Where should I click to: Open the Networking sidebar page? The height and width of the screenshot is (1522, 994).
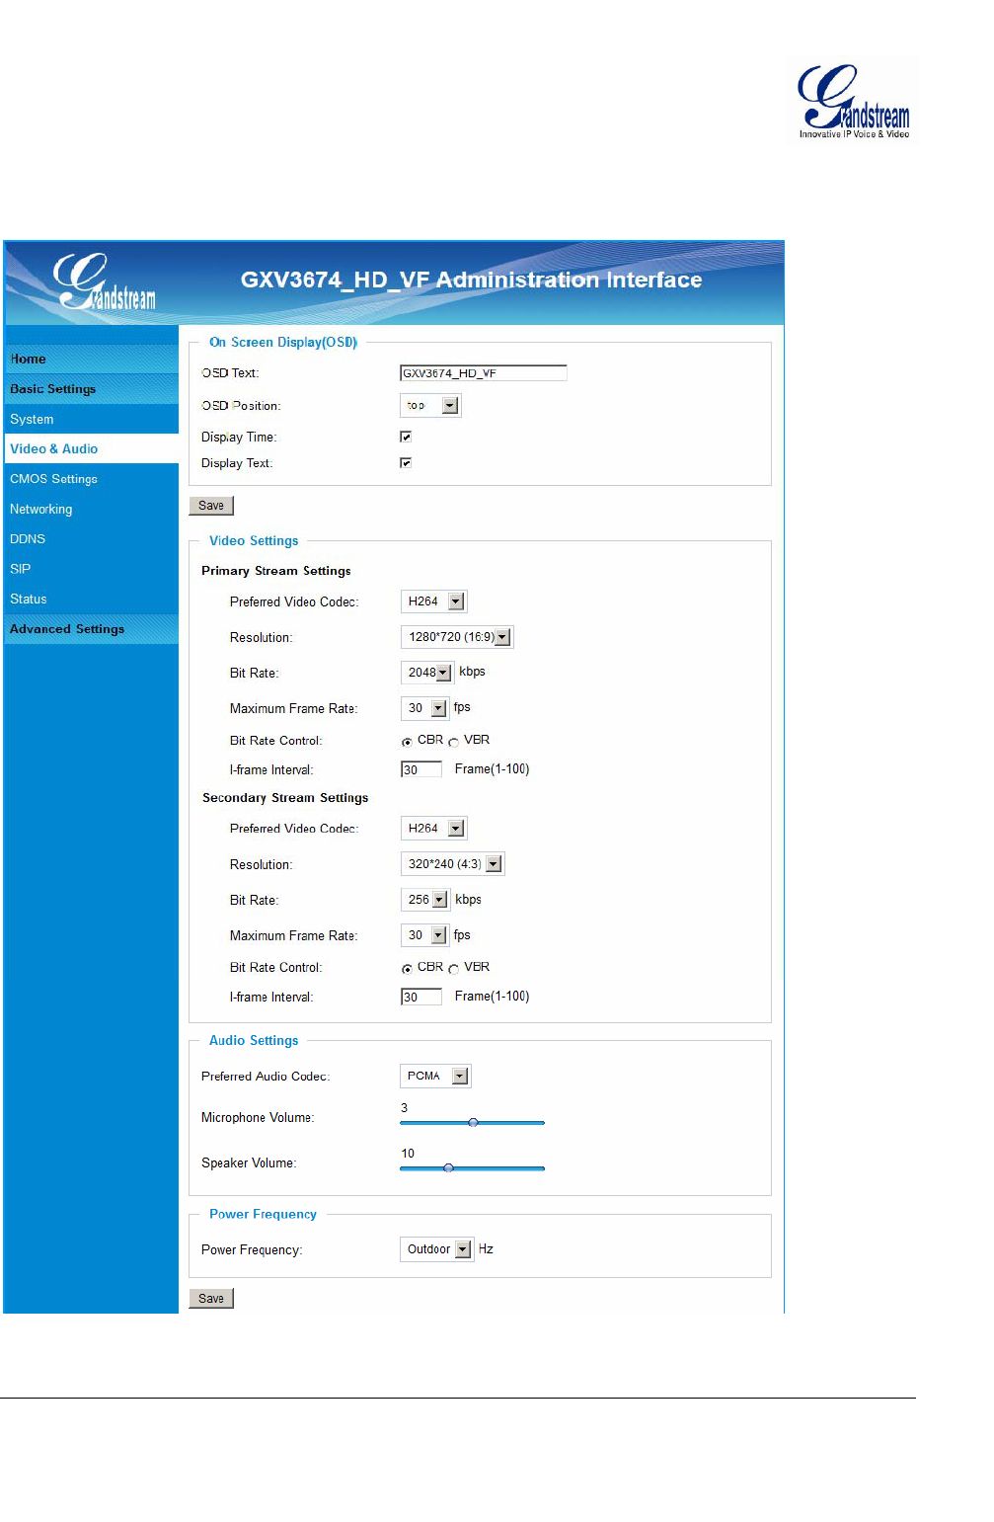(92, 509)
